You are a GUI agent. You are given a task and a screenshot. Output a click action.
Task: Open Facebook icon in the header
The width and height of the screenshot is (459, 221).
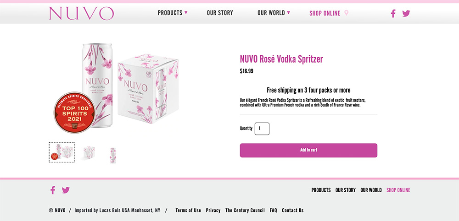[393, 13]
